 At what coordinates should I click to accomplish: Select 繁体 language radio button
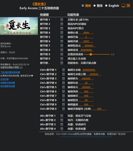95,6
